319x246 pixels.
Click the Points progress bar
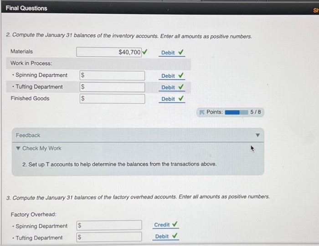(237, 112)
